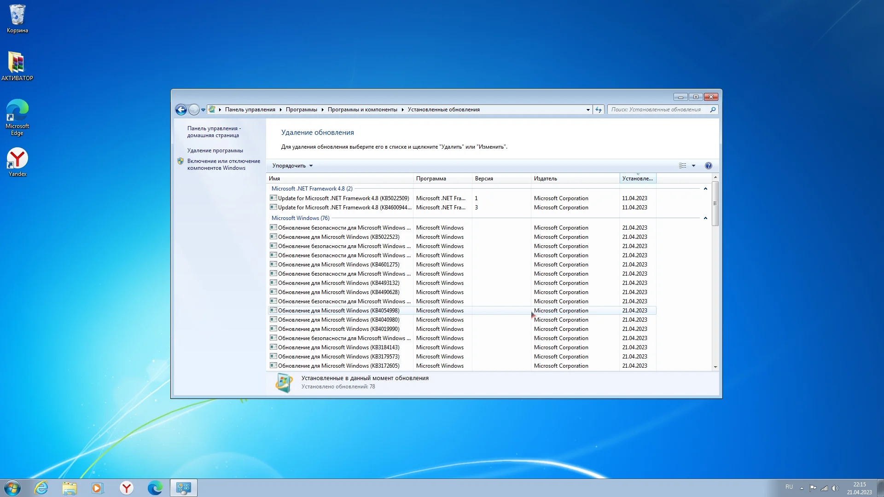Viewport: 884px width, 497px height.
Task: Click the Back navigation arrow button
Action: click(x=181, y=110)
